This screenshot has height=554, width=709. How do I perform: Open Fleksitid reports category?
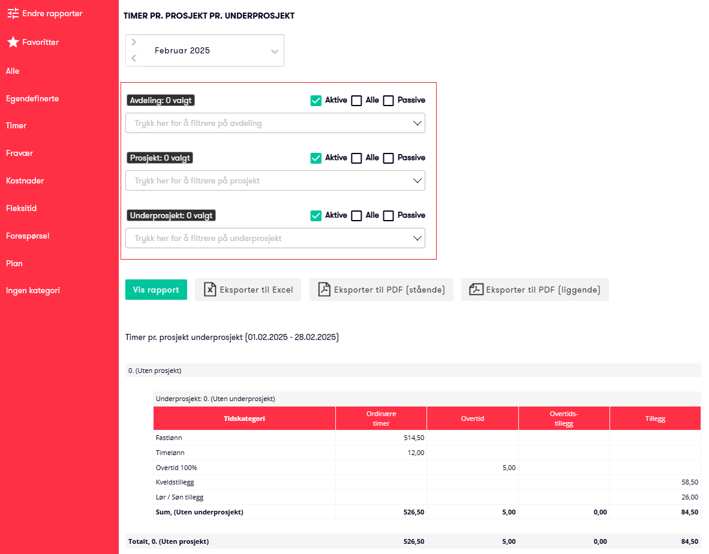point(21,208)
